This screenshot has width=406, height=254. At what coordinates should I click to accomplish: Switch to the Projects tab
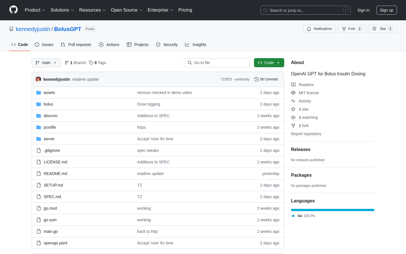pos(138,45)
